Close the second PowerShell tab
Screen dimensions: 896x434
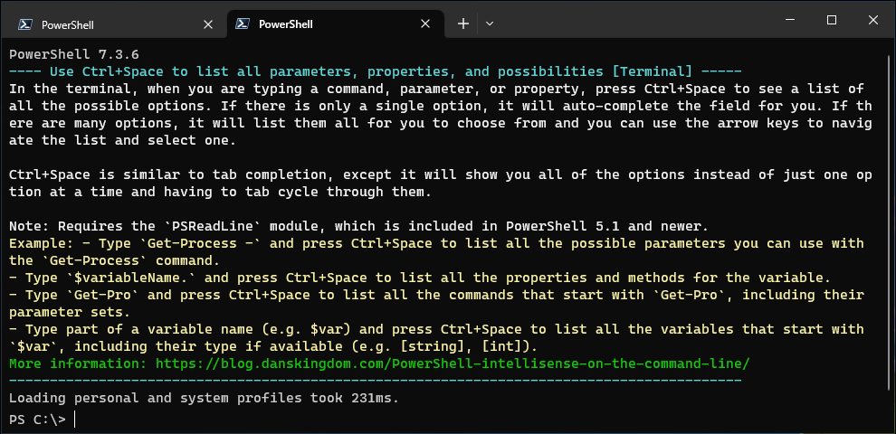click(x=425, y=24)
